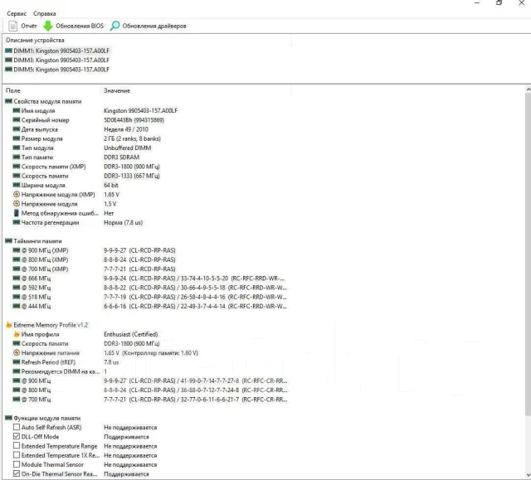Image resolution: width=531 pixels, height=480 pixels.
Task: Click the Refresh Period (tREF) row icon
Action: coord(17,362)
